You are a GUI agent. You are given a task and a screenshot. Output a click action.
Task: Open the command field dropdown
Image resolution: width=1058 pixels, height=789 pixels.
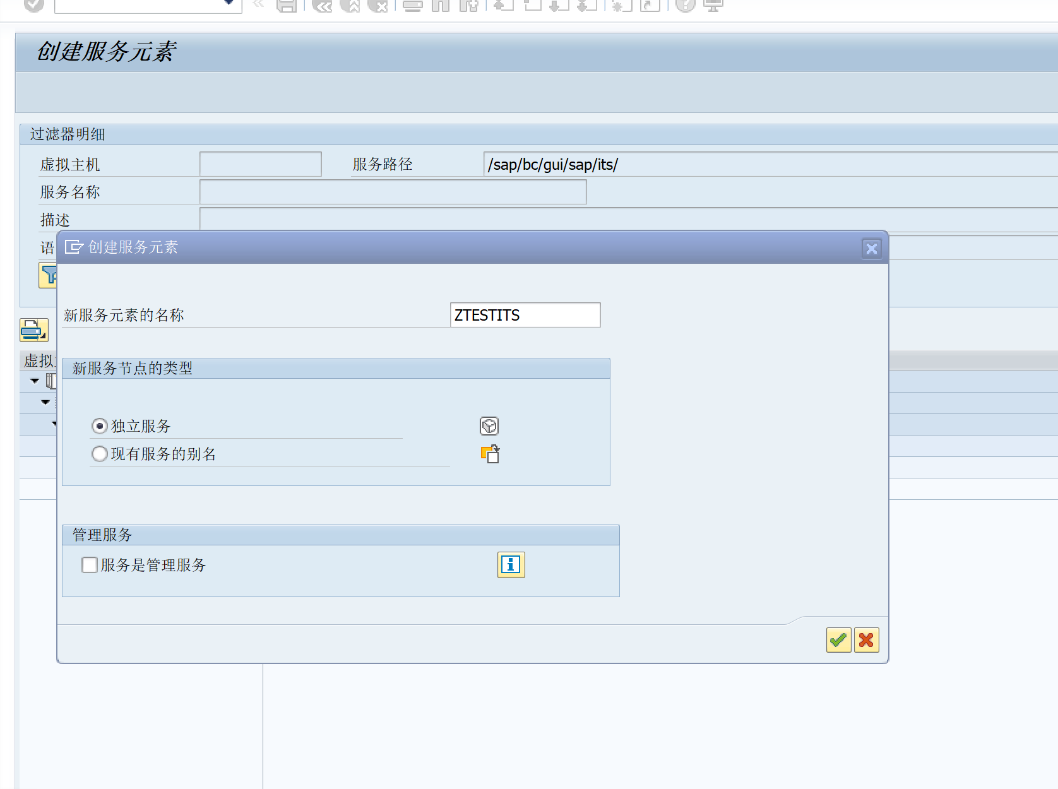tap(228, 2)
